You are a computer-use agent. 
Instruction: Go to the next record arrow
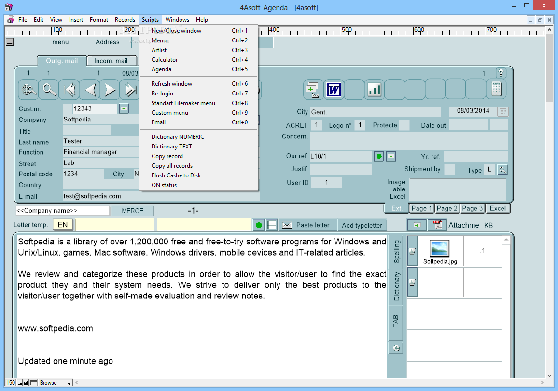[x=110, y=90]
